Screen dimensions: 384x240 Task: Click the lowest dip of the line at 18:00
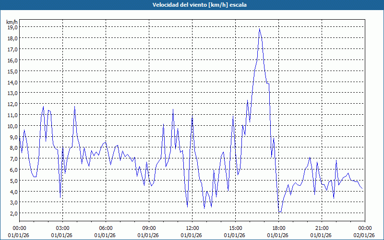point(279,212)
